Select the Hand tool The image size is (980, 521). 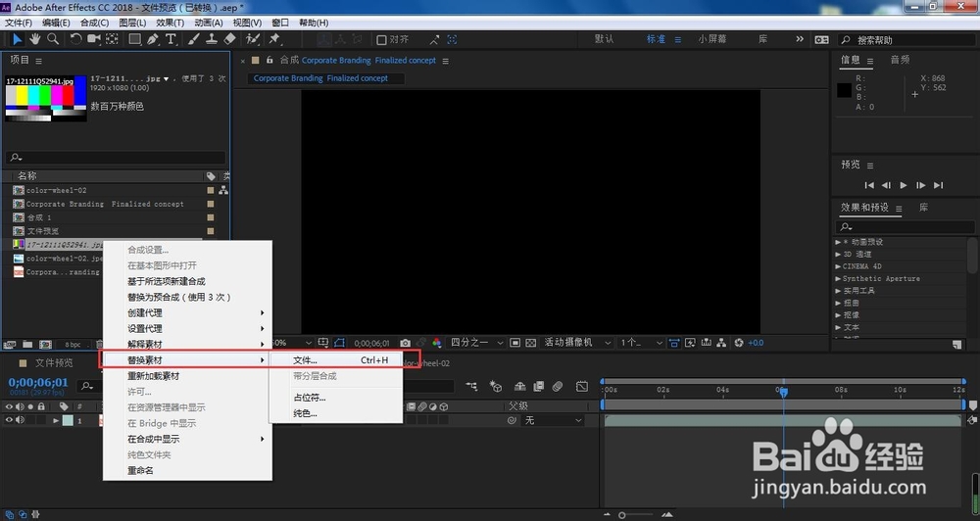coord(35,39)
